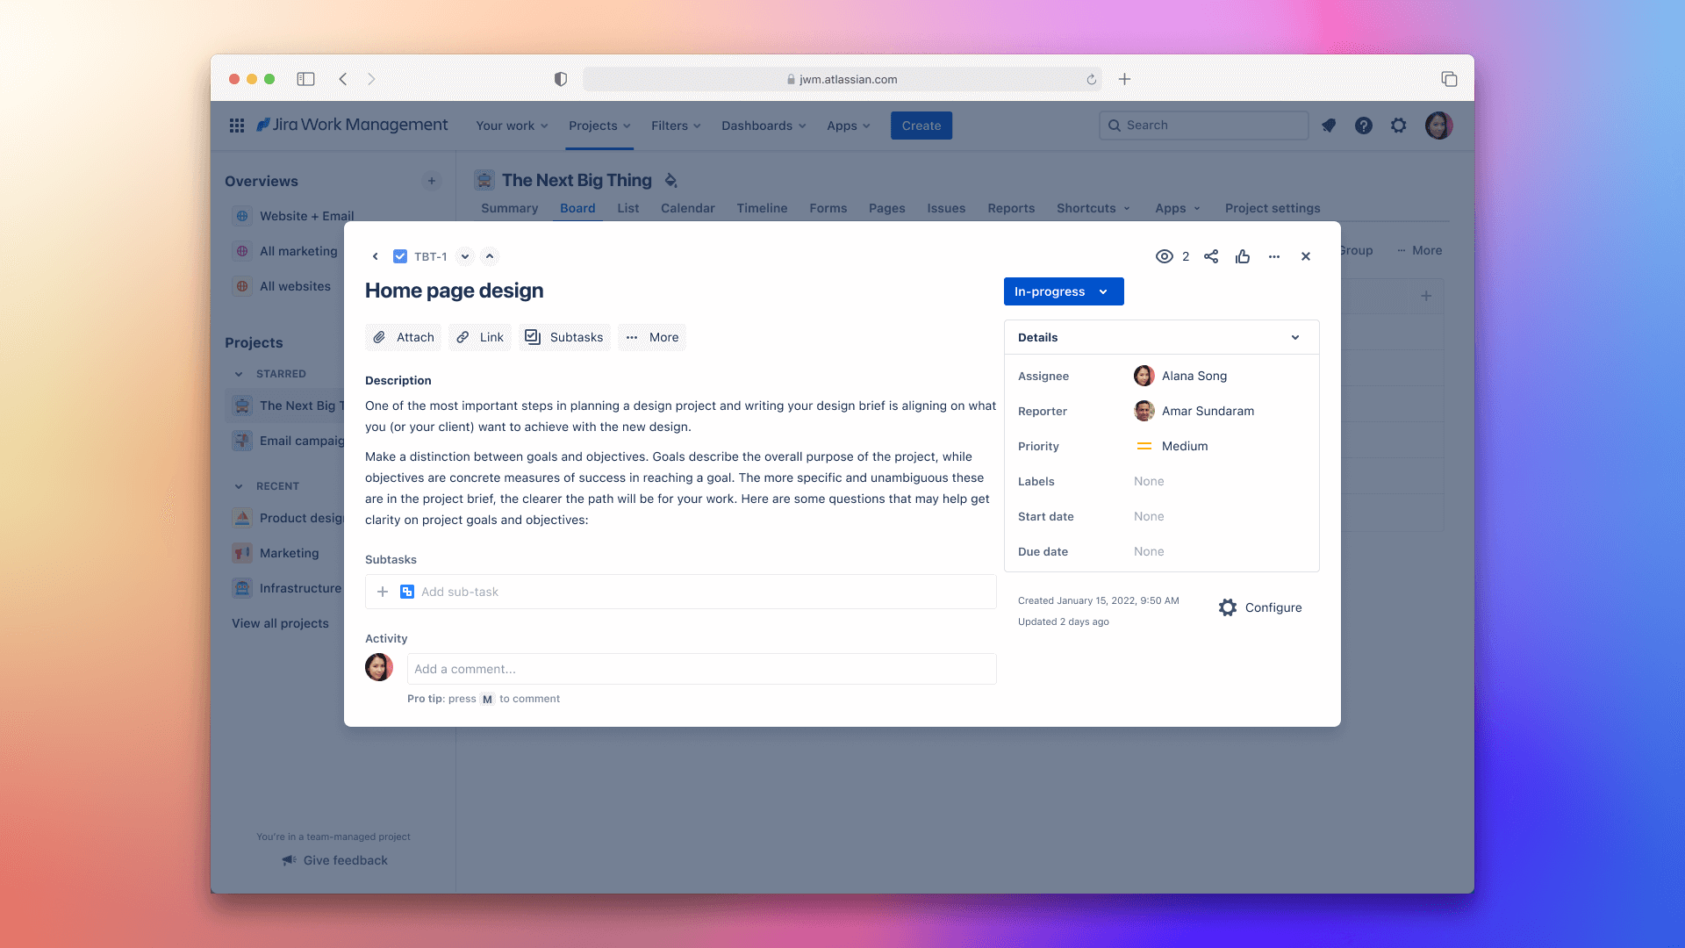The width and height of the screenshot is (1685, 948).
Task: Click the TBT-1 issue type checkbox icon
Action: tap(400, 256)
